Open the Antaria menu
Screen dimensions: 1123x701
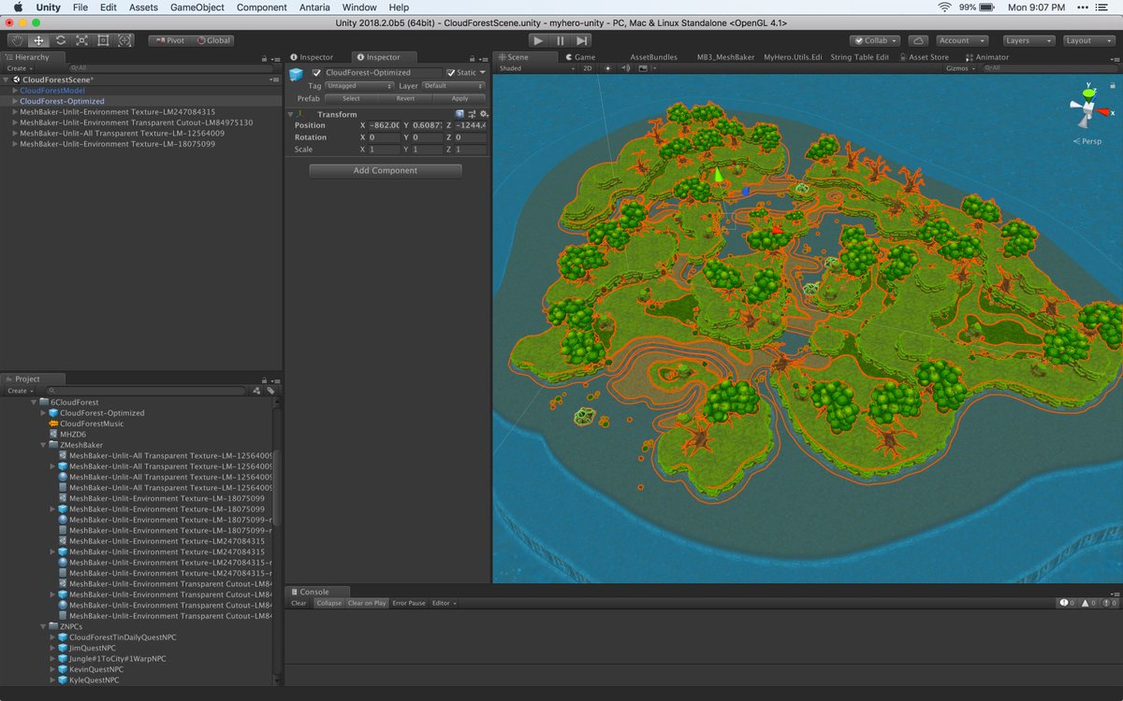click(315, 7)
